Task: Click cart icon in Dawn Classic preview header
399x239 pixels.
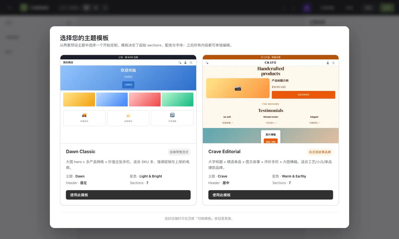Action: click(191, 62)
